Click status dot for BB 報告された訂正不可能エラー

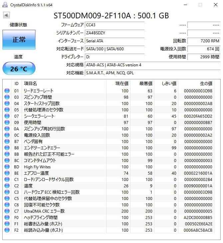point(7,154)
